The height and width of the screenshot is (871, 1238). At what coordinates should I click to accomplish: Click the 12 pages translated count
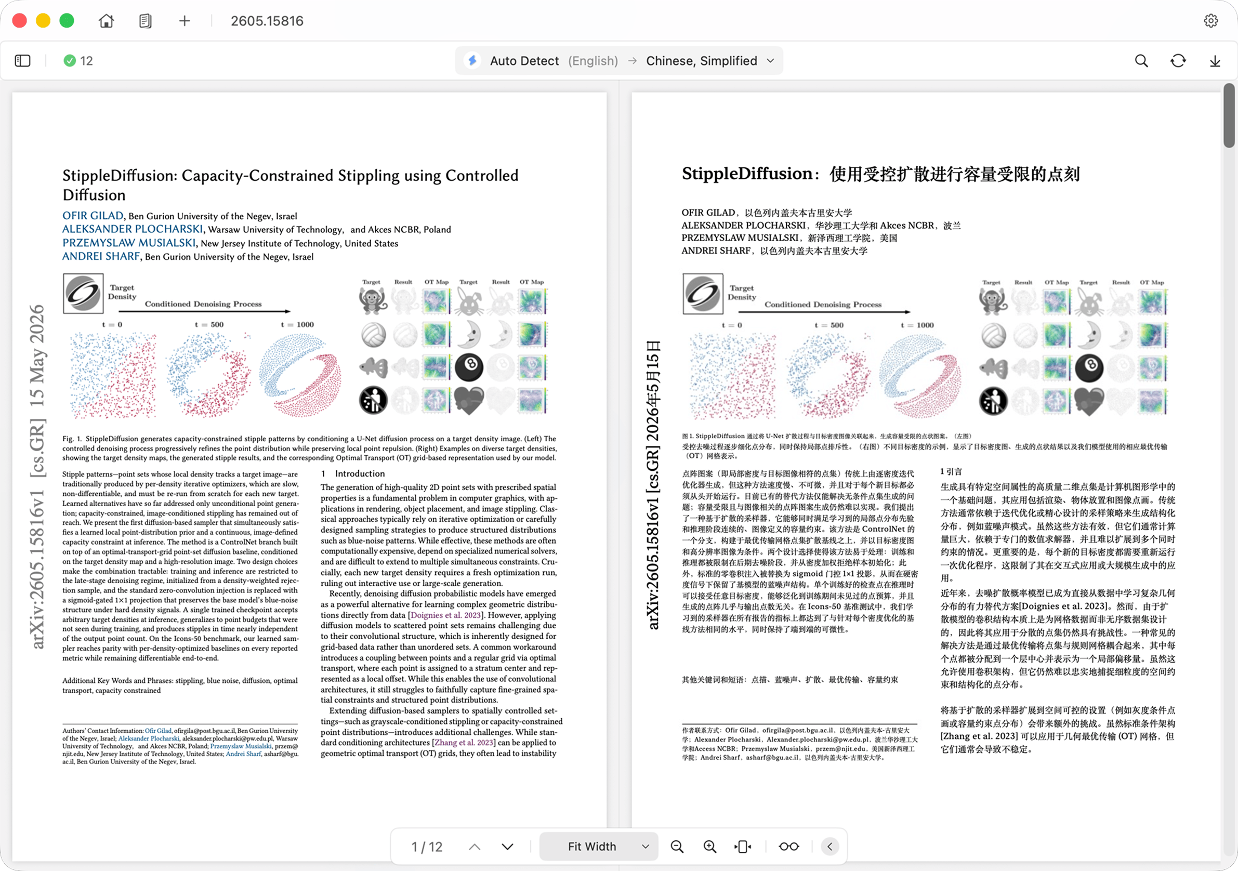click(86, 61)
